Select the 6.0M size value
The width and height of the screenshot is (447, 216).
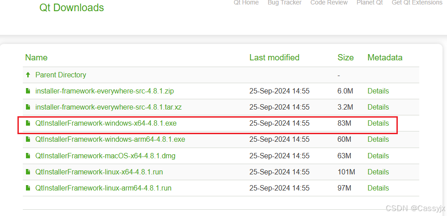345,91
